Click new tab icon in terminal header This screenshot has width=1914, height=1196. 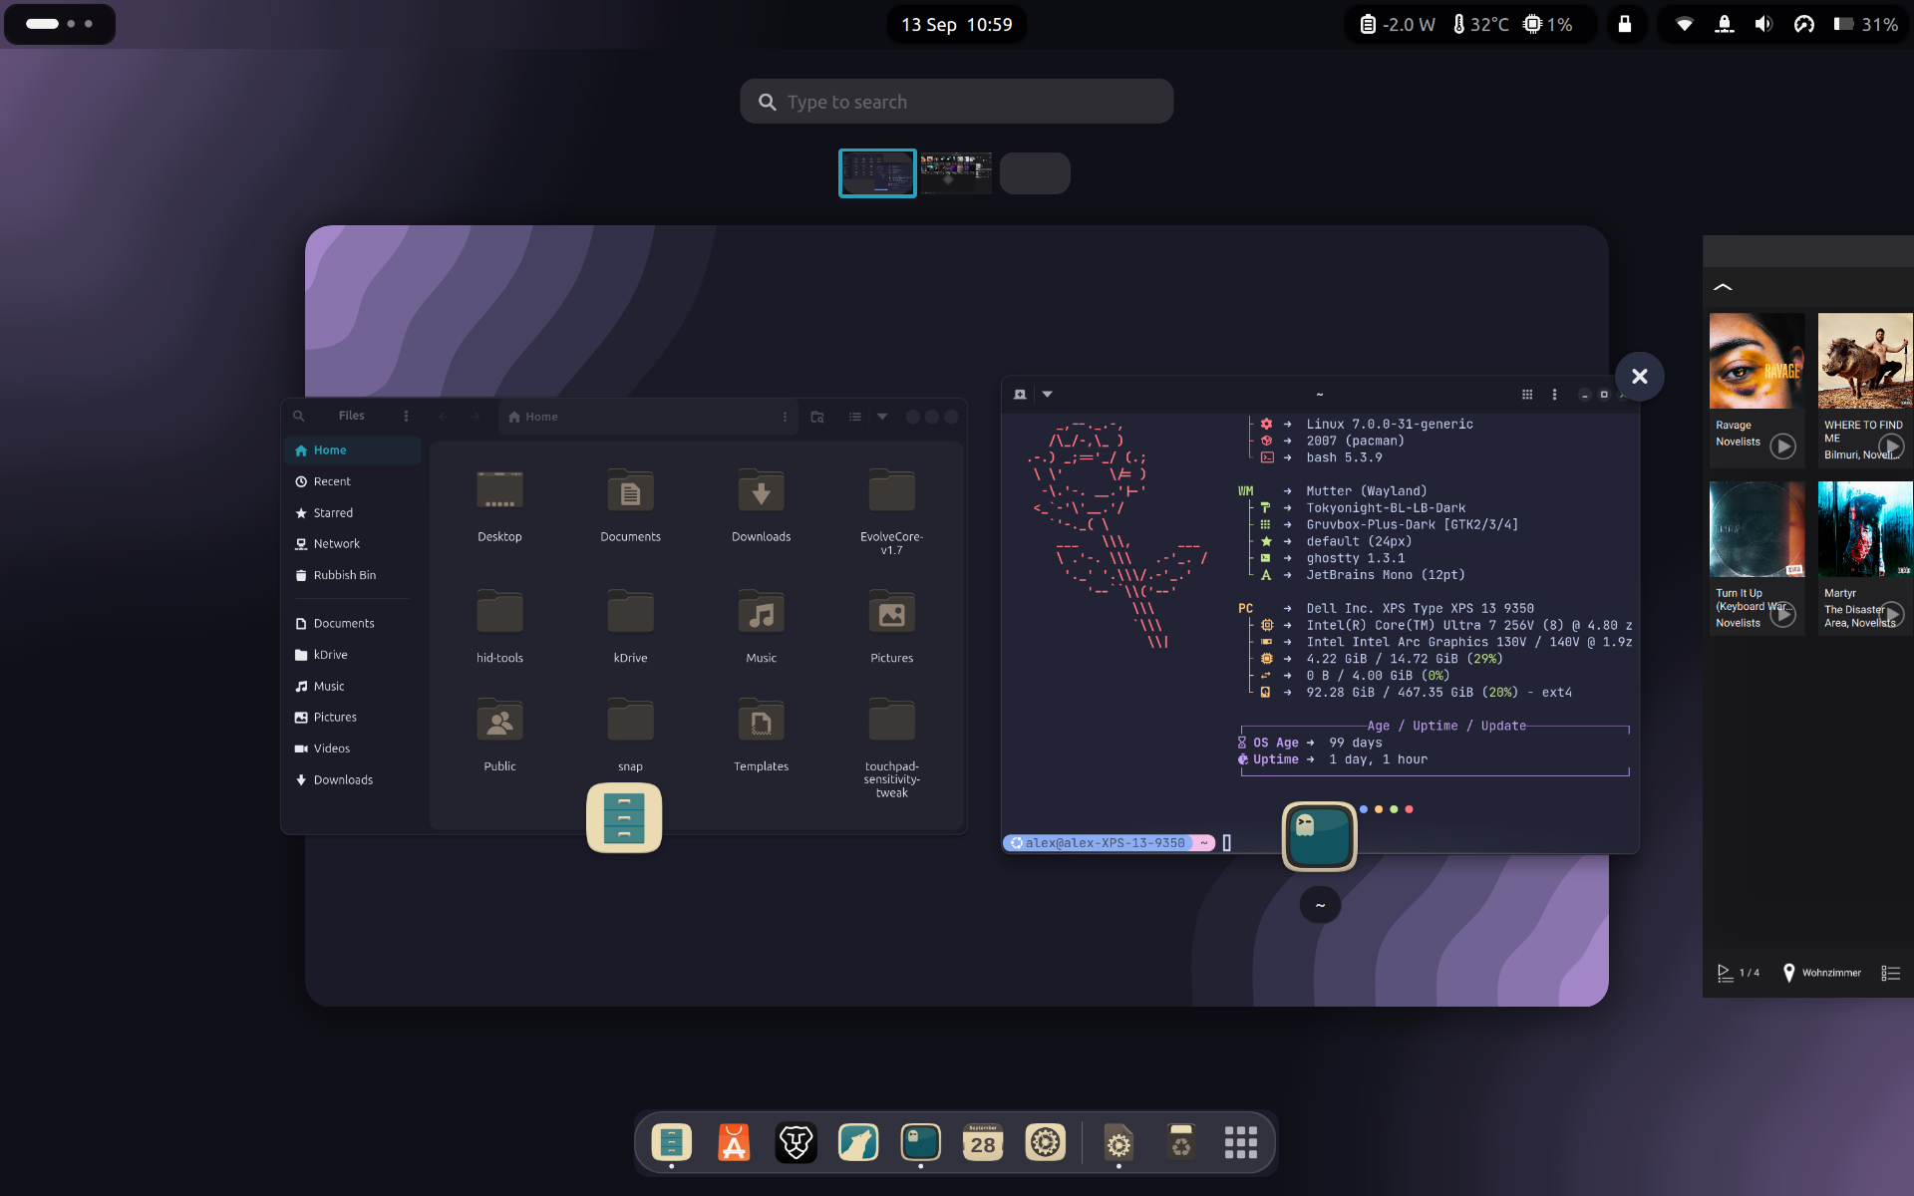pyautogui.click(x=1020, y=394)
